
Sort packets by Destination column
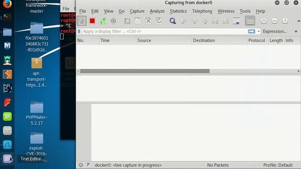point(219,40)
